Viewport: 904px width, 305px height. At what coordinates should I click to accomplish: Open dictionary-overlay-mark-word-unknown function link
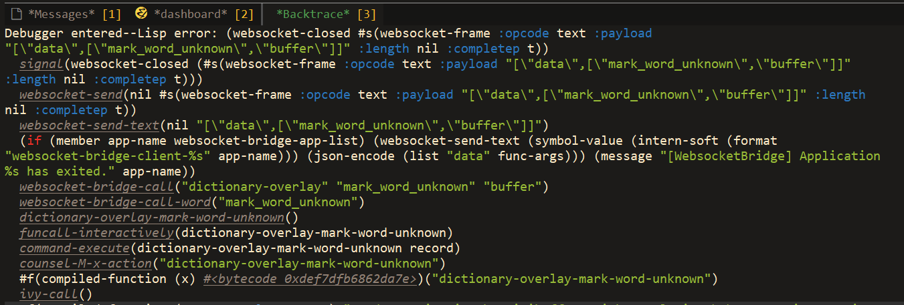coord(153,218)
